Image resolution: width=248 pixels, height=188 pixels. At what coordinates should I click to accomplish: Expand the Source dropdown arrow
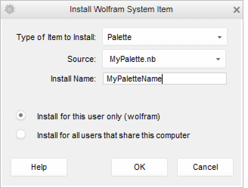[218, 59]
